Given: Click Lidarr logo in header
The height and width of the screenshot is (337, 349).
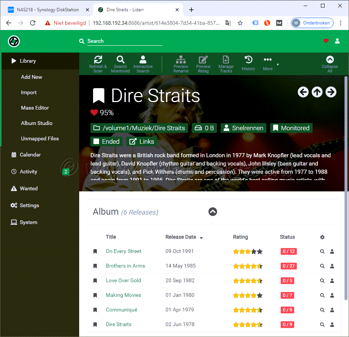Looking at the screenshot, I should pos(14,41).
